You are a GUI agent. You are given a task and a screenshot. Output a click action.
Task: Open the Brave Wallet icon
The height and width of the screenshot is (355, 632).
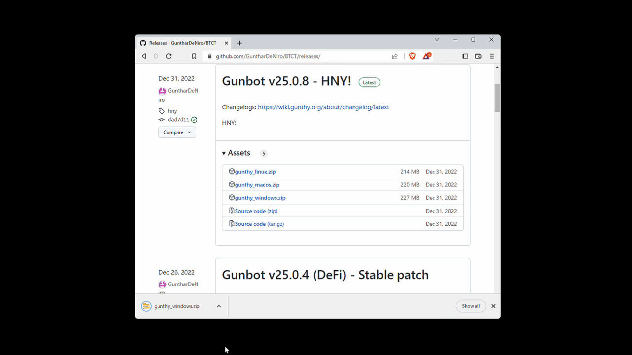(x=478, y=56)
